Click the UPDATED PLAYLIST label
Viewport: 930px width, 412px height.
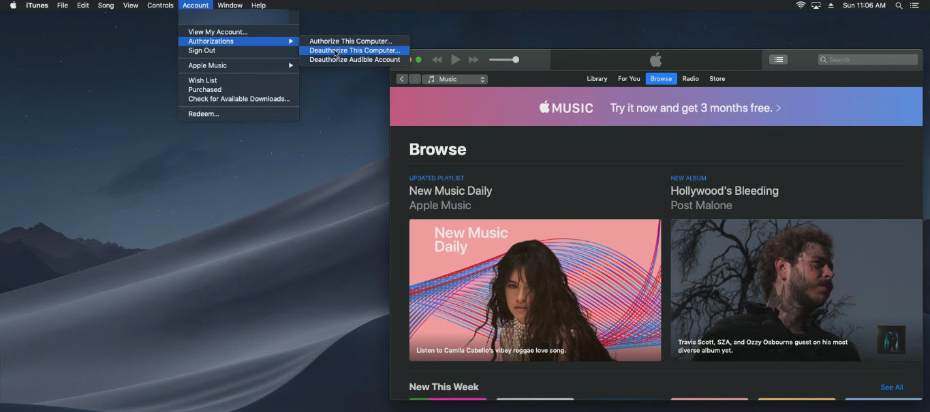(436, 178)
